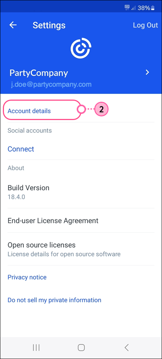Log Out of the account
The width and height of the screenshot is (162, 359).
point(146,25)
